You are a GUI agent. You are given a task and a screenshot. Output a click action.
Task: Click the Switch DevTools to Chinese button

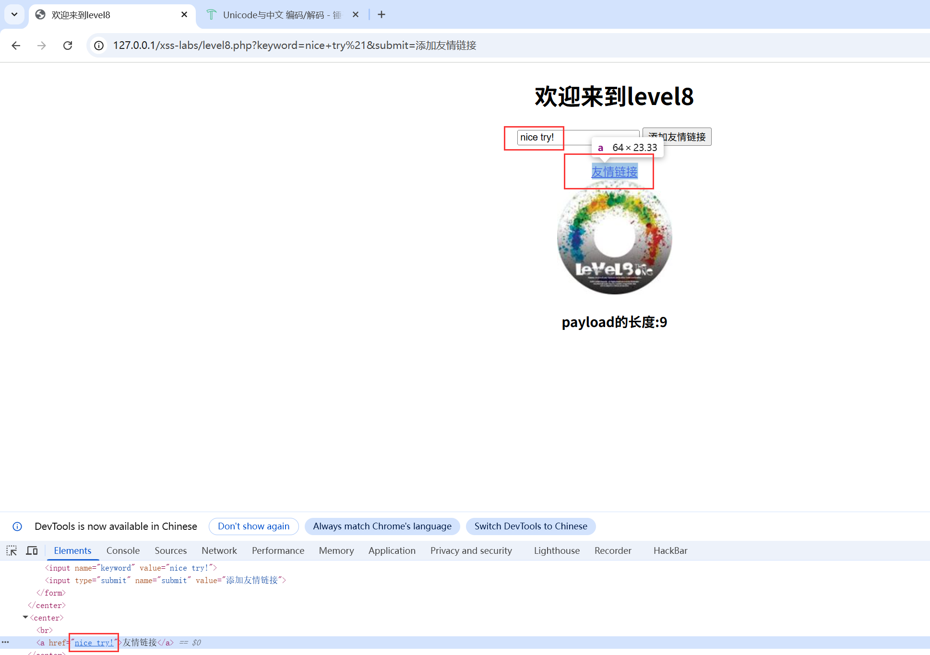tap(530, 526)
